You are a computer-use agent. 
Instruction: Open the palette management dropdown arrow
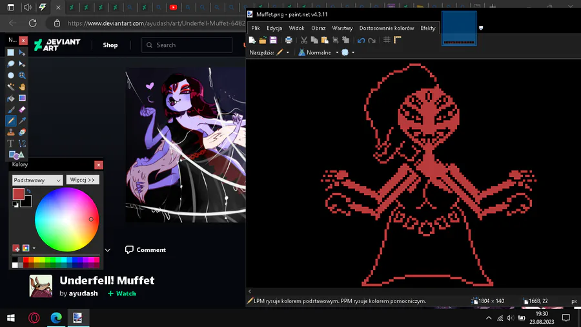coord(34,248)
